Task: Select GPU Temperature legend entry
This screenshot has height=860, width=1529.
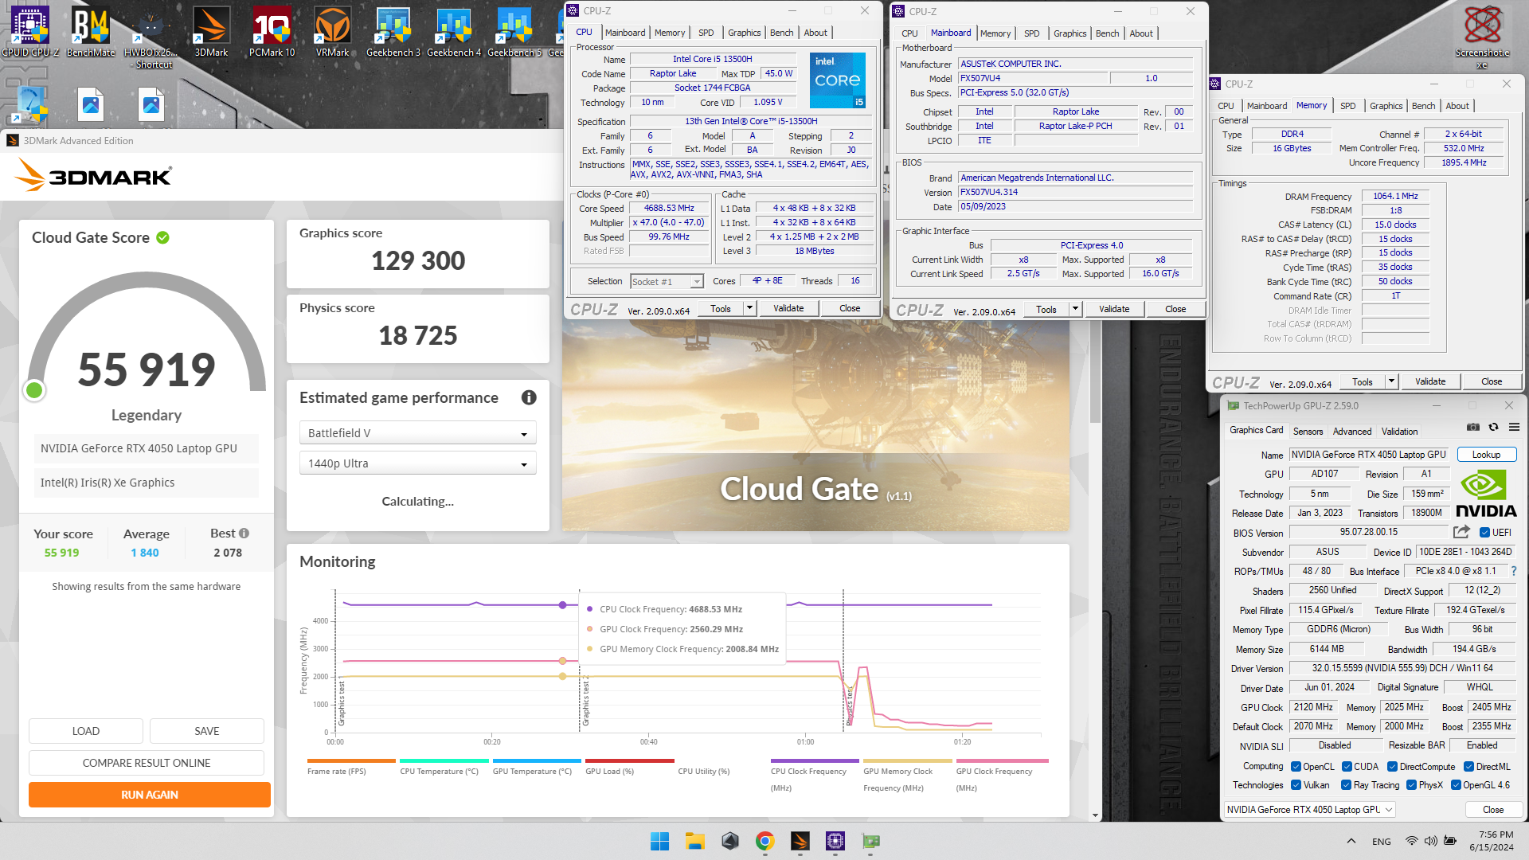Action: 536,768
